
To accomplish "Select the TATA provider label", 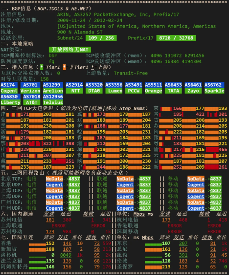I will 173,91.
